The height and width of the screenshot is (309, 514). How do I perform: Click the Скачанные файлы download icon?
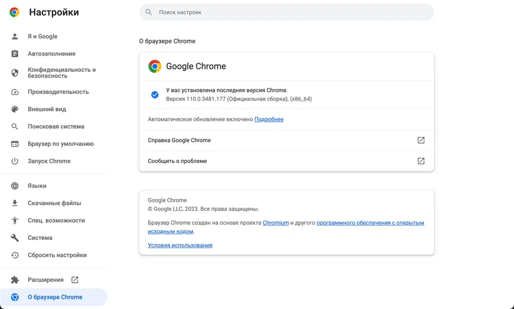point(15,203)
